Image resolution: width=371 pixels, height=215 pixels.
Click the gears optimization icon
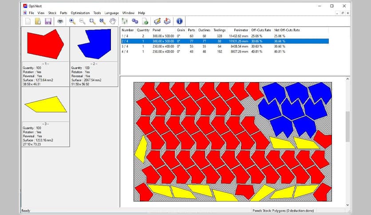pyautogui.click(x=134, y=21)
